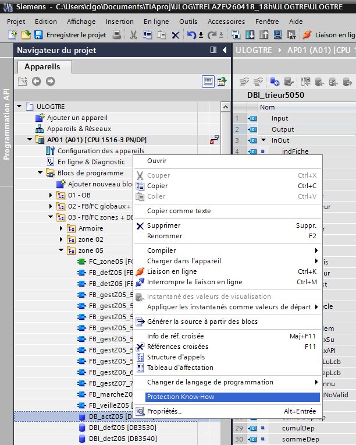Click the Print icon in toolbar
The width and height of the screenshot is (356, 445).
pos(116,35)
